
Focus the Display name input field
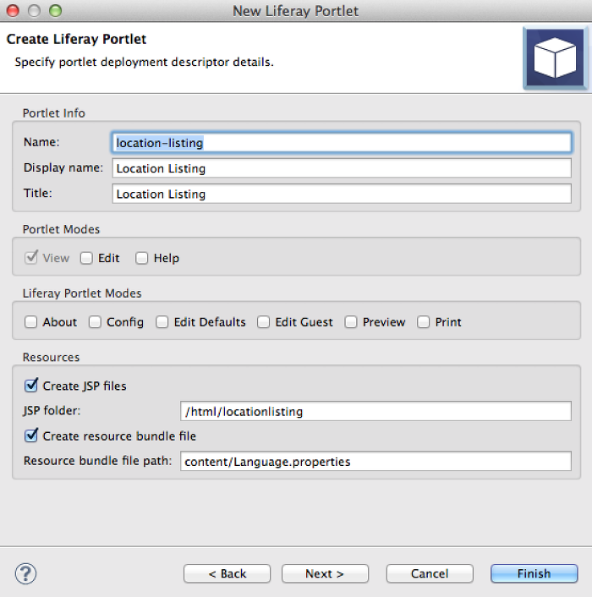[342, 168]
